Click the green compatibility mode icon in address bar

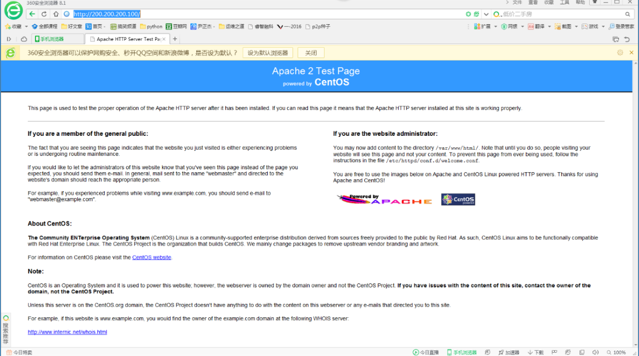(x=468, y=14)
